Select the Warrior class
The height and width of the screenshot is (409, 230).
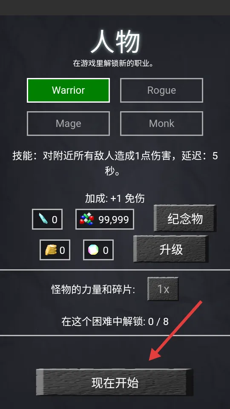[x=68, y=90]
